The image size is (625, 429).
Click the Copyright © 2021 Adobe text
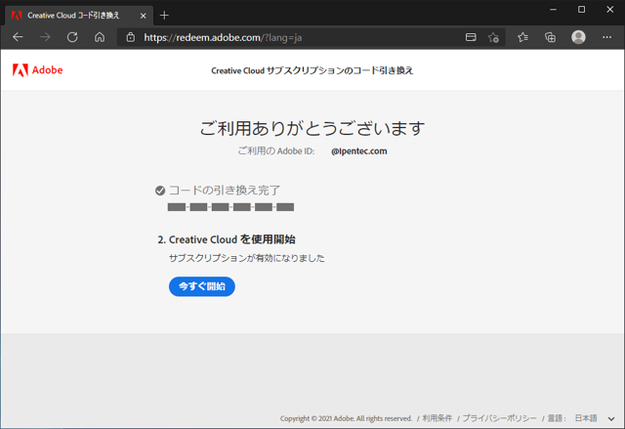[346, 418]
